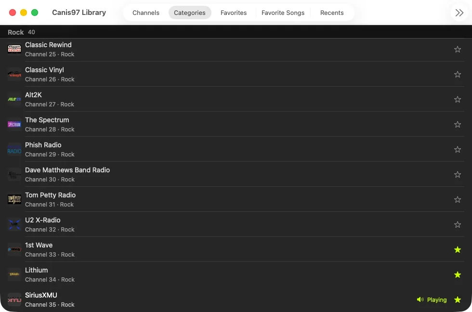
Task: Choose the Alt2K channel title
Action: [x=33, y=95]
